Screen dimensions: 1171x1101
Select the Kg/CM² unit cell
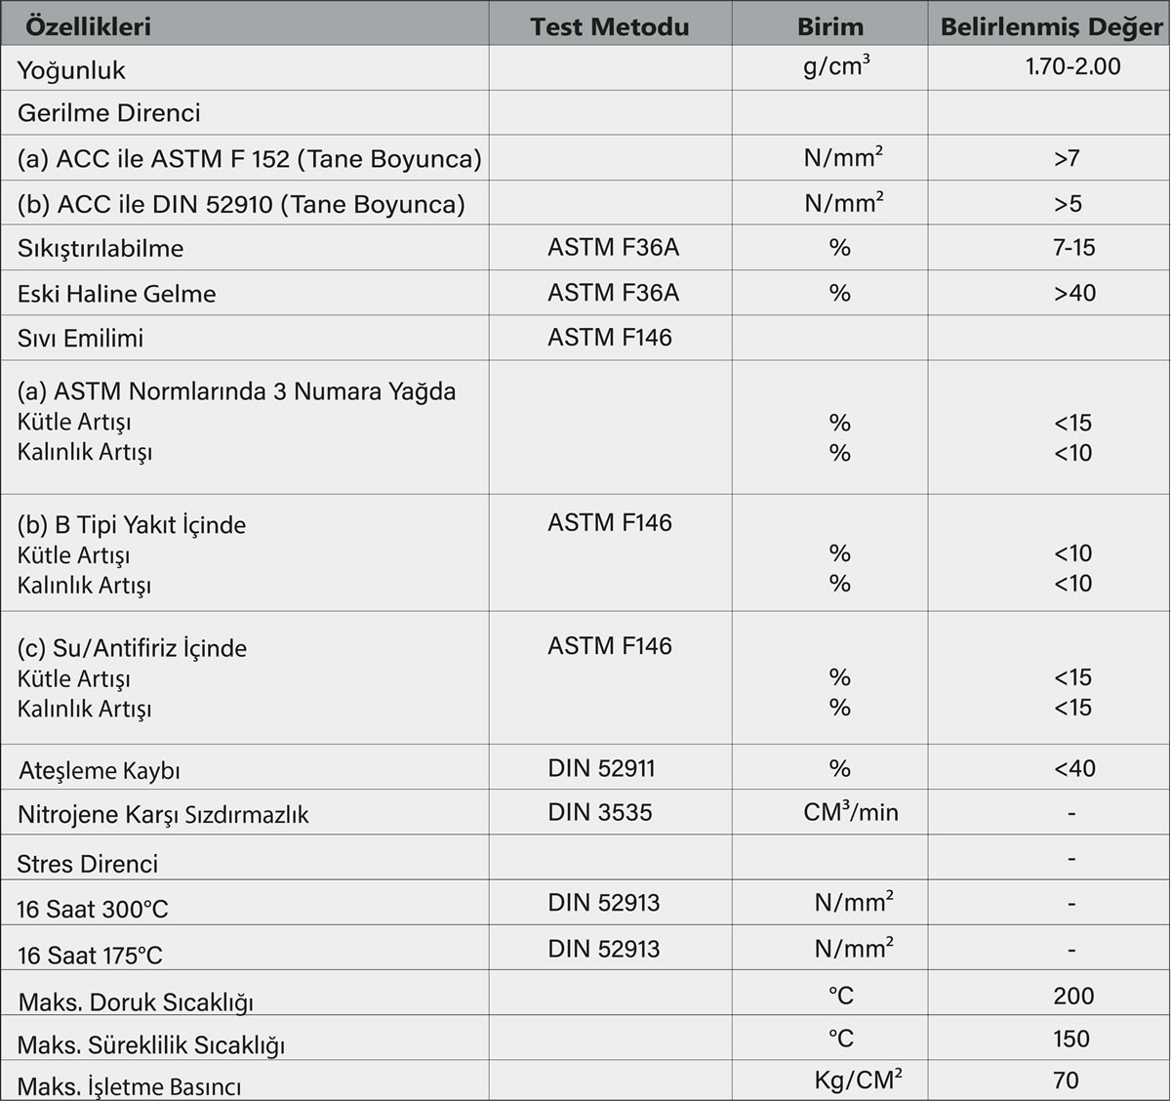tap(857, 1081)
